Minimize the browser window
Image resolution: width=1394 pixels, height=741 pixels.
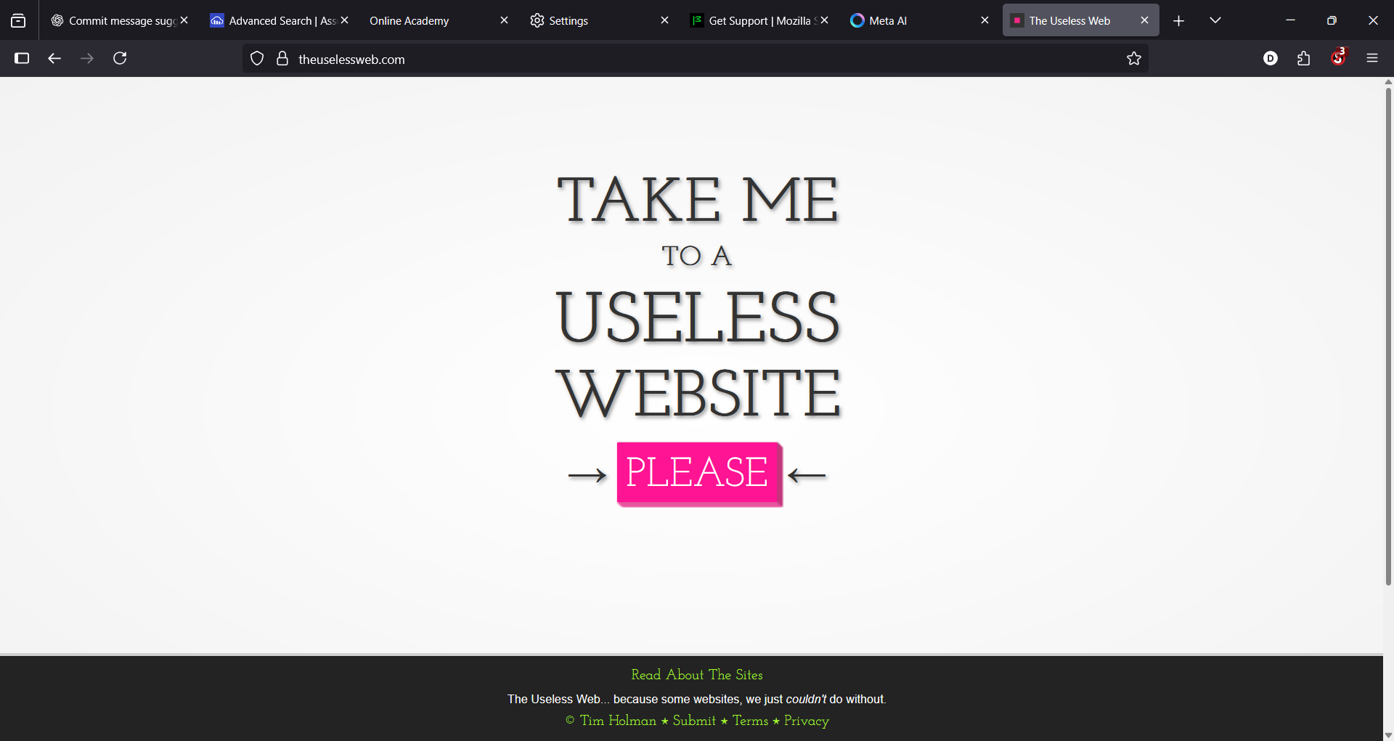tap(1291, 20)
